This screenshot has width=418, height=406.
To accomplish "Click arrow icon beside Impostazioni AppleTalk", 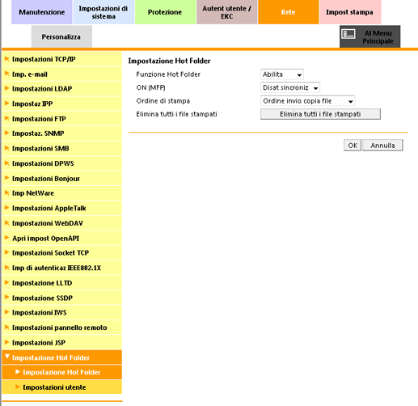I will (x=7, y=208).
